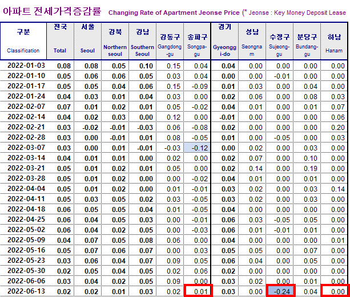Click the title 아파트 전세가격증감률
The image size is (350, 297).
[52, 11]
